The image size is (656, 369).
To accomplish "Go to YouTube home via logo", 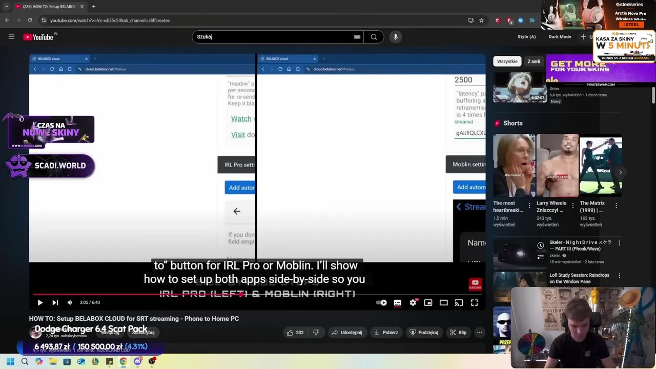I will point(38,37).
